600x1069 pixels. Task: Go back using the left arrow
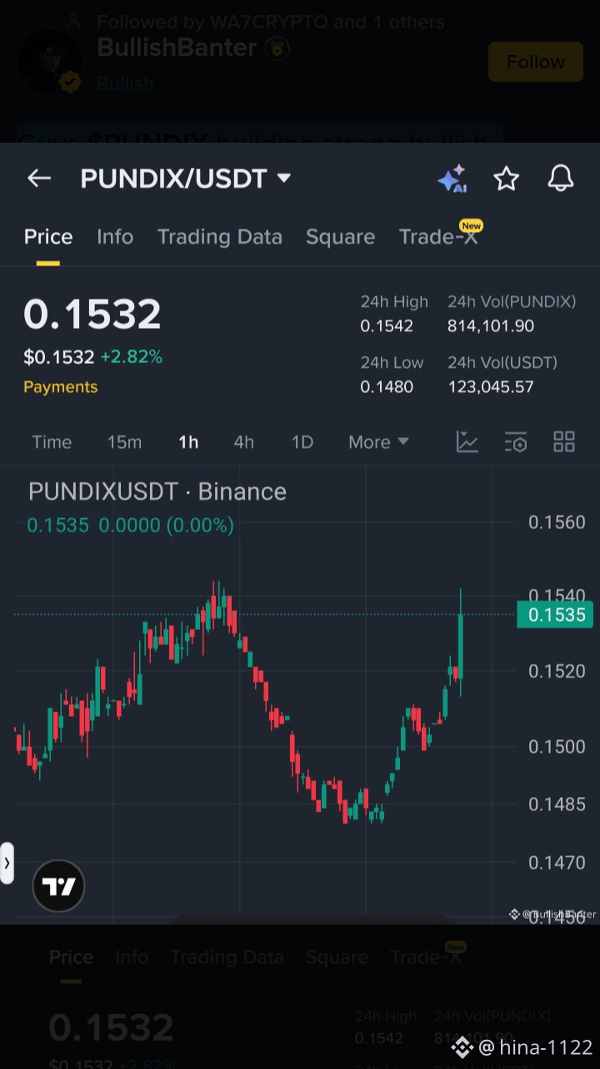39,178
